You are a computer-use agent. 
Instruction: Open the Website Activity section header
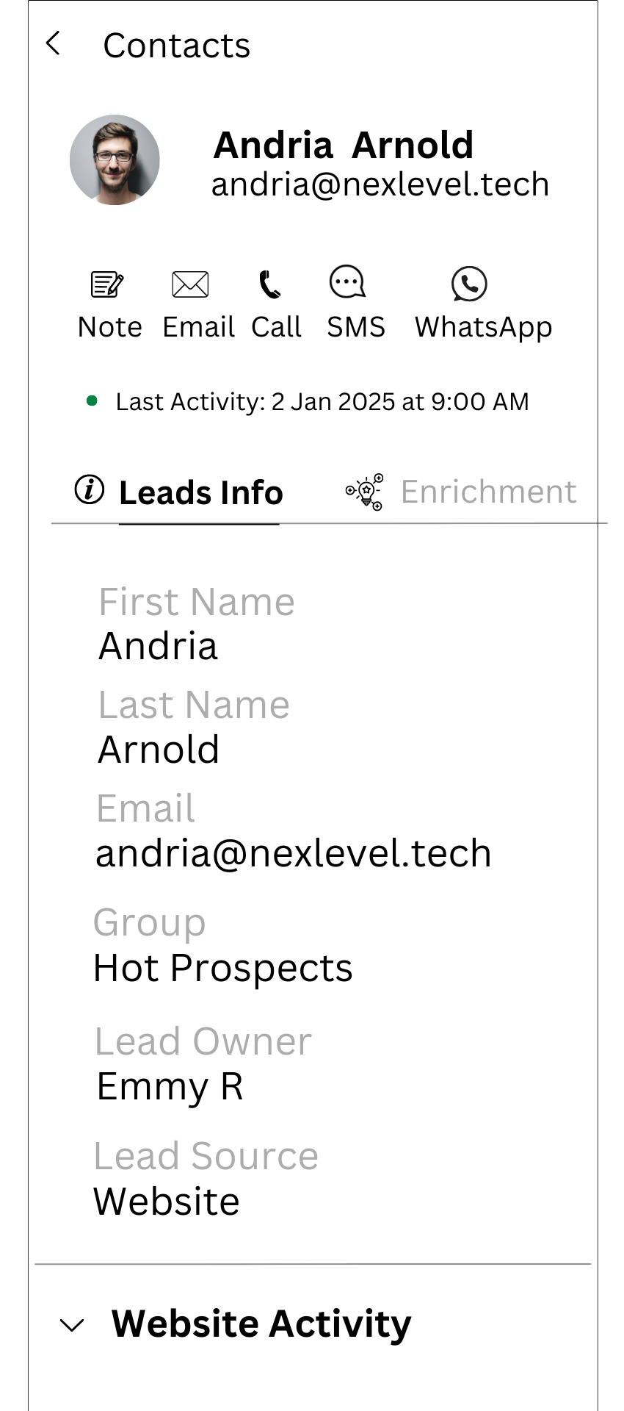261,1324
